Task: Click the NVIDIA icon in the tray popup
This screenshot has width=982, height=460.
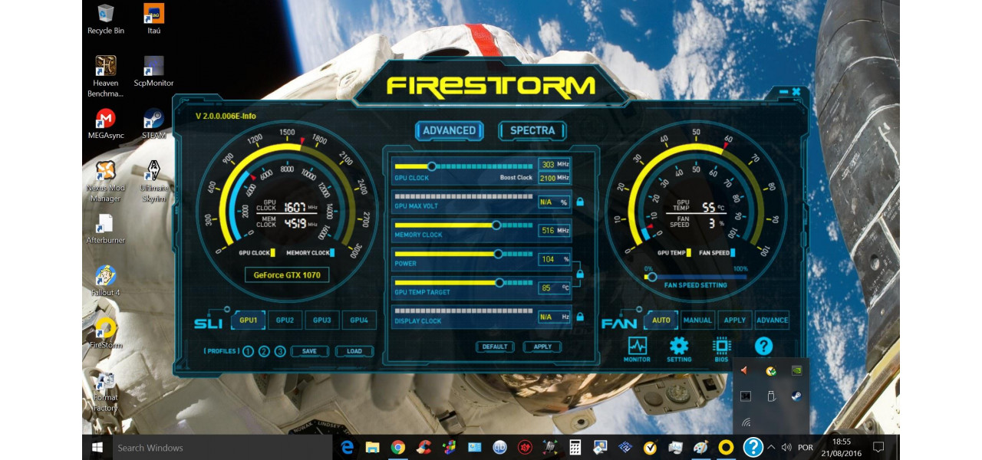Action: click(x=796, y=370)
